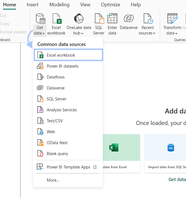Click the Queries group label
Screen dimensions: 186x198
(x=180, y=40)
